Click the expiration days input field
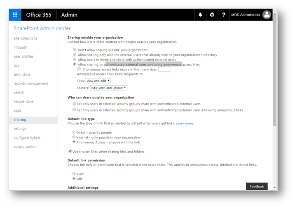Screen dimensions: 295x208 pos(164,69)
